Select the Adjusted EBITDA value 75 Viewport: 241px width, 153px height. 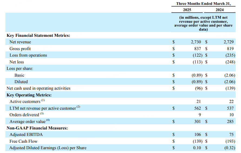231,135
